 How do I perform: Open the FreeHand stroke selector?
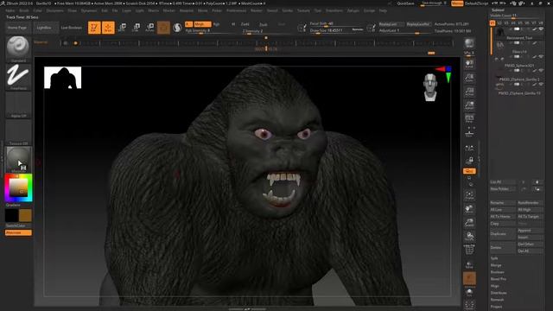pyautogui.click(x=18, y=77)
